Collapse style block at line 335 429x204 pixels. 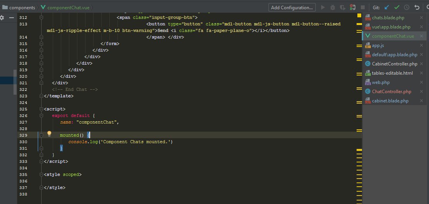coord(41,174)
